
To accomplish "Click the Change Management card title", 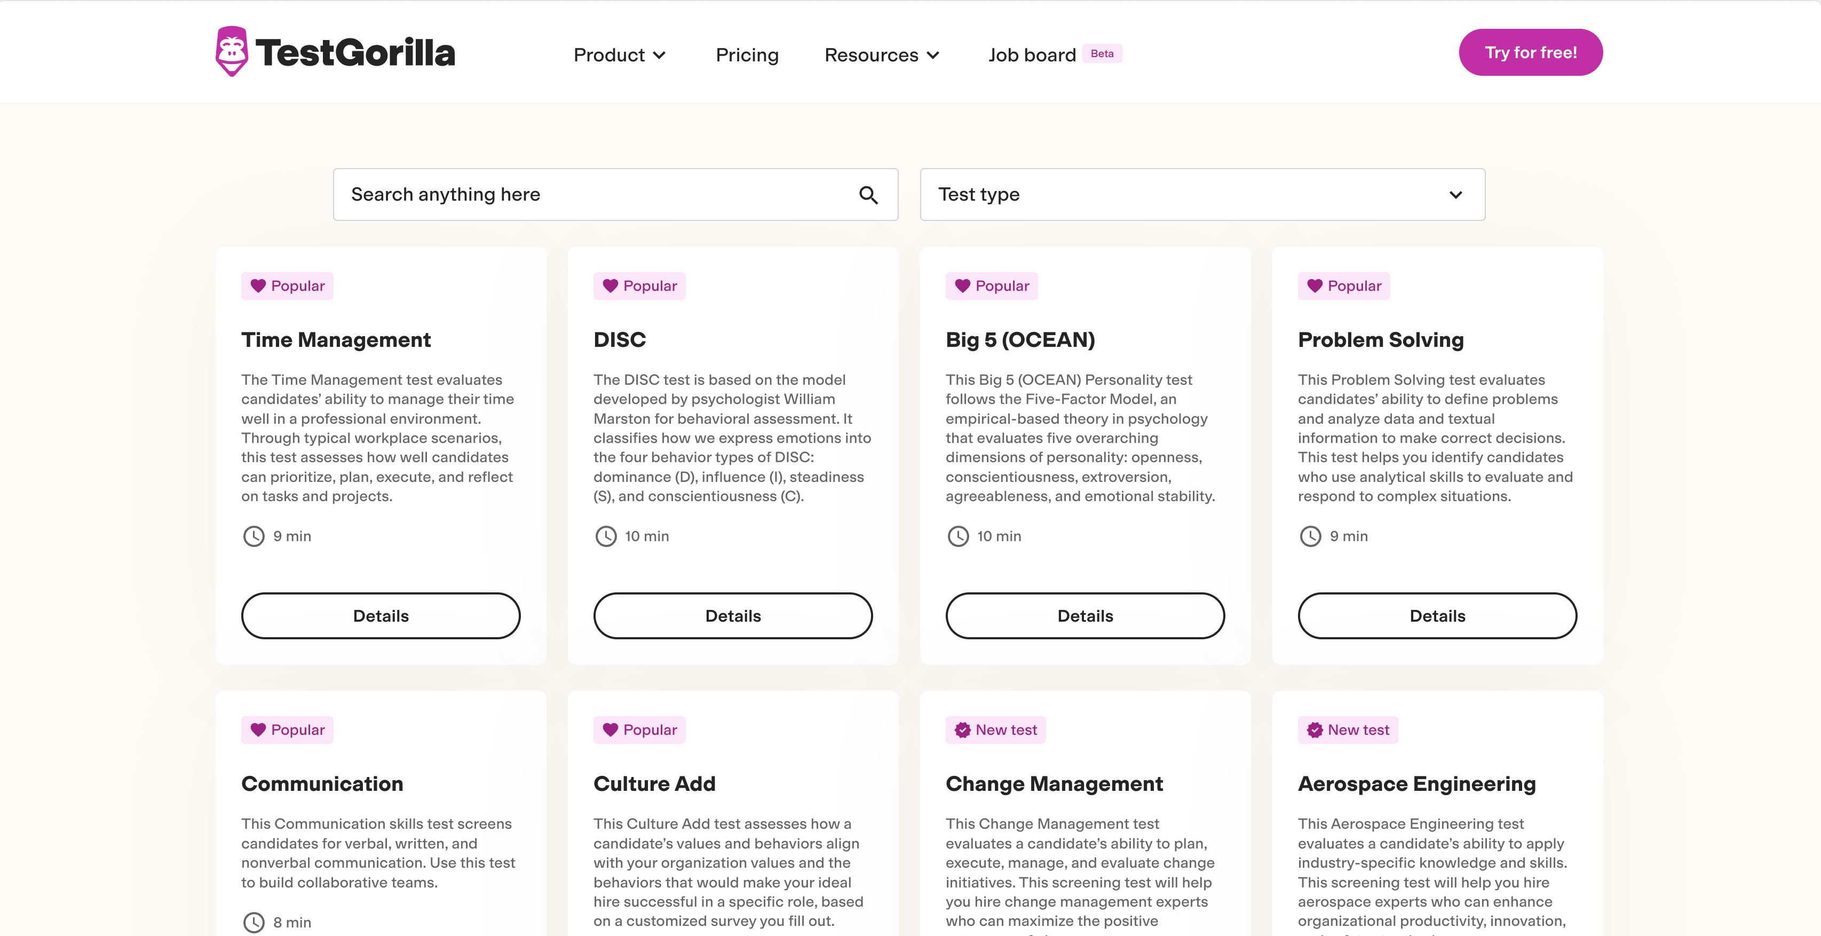I will click(1054, 784).
